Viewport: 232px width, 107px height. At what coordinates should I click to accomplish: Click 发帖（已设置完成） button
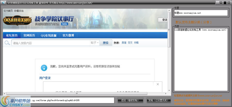coord(159,100)
